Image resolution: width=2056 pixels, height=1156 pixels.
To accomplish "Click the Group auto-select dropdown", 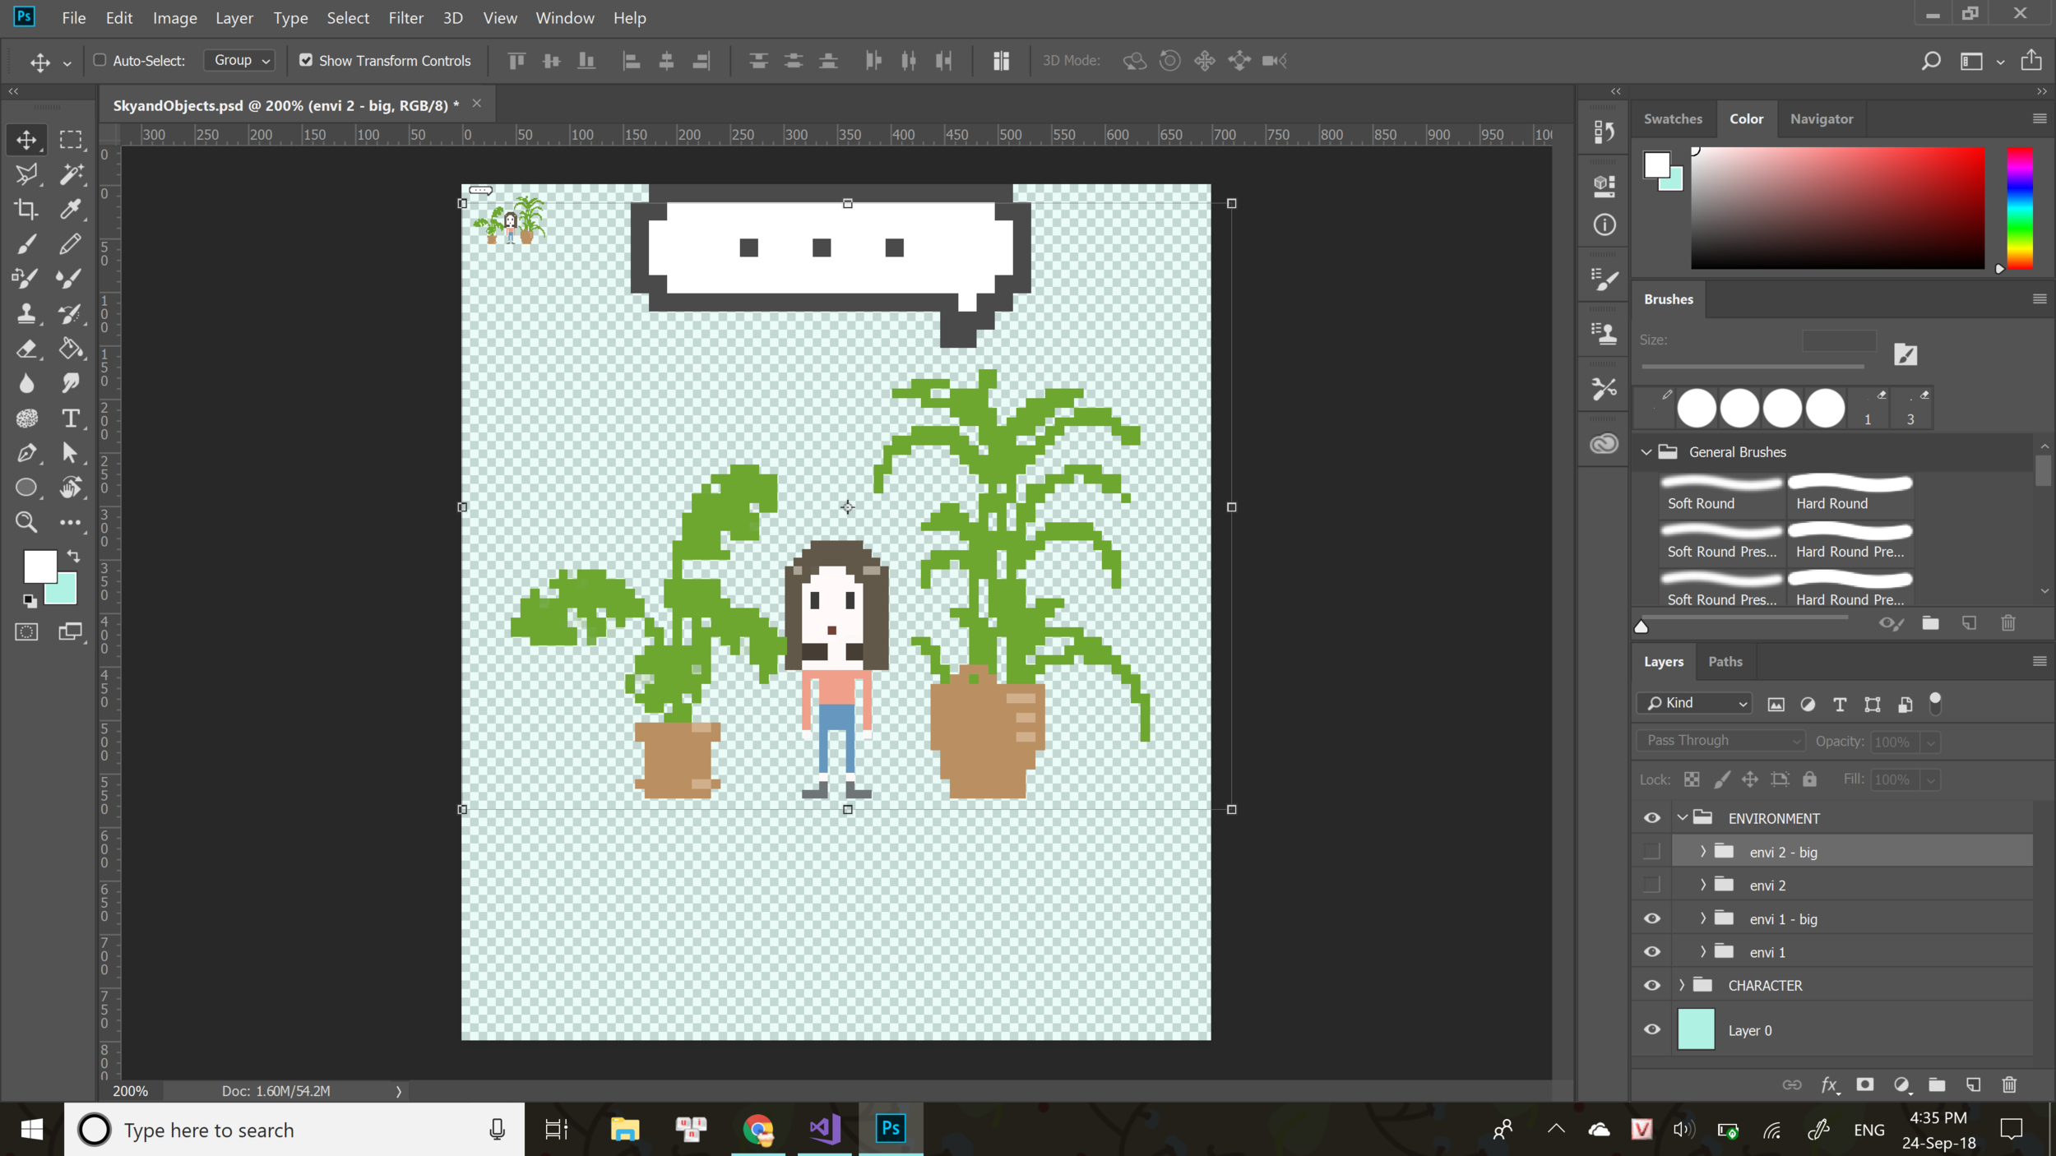I will (x=237, y=59).
